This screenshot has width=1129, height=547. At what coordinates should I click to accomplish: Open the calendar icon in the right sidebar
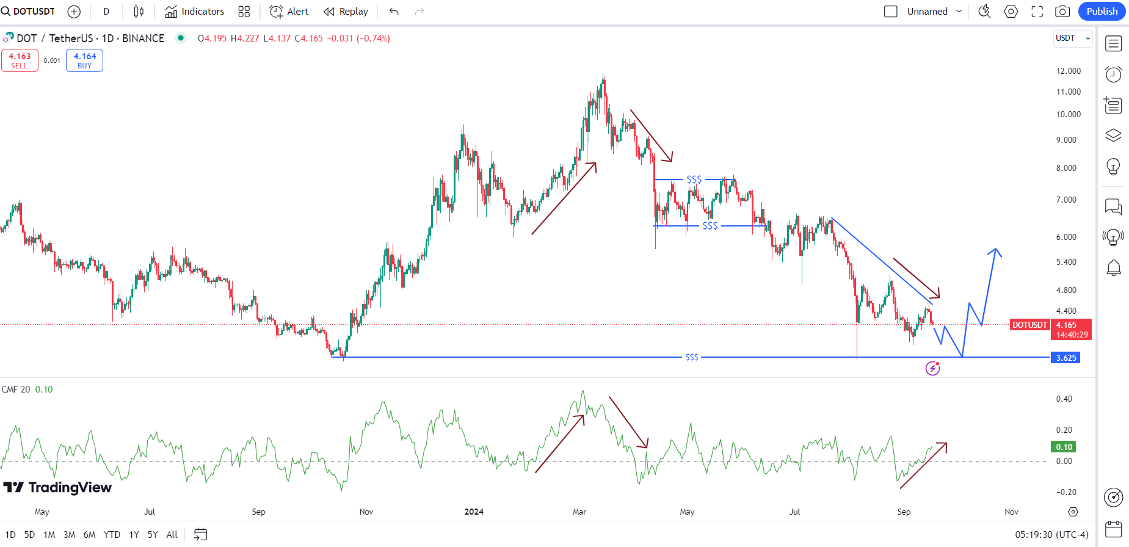tap(1113, 528)
